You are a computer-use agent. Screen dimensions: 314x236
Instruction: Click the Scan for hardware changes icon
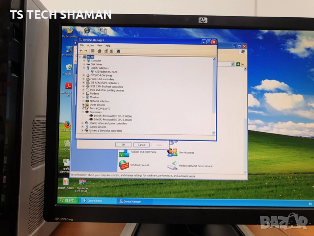[x=118, y=51]
